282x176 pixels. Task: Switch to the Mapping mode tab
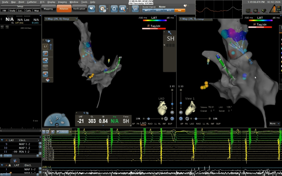(48, 9)
